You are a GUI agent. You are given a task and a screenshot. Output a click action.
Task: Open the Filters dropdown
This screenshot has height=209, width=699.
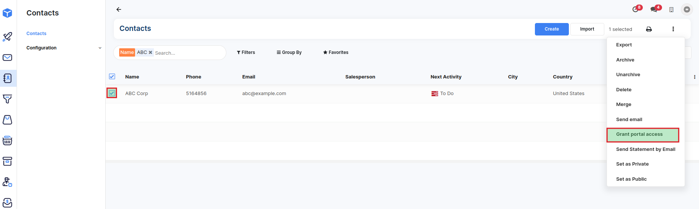(x=246, y=52)
